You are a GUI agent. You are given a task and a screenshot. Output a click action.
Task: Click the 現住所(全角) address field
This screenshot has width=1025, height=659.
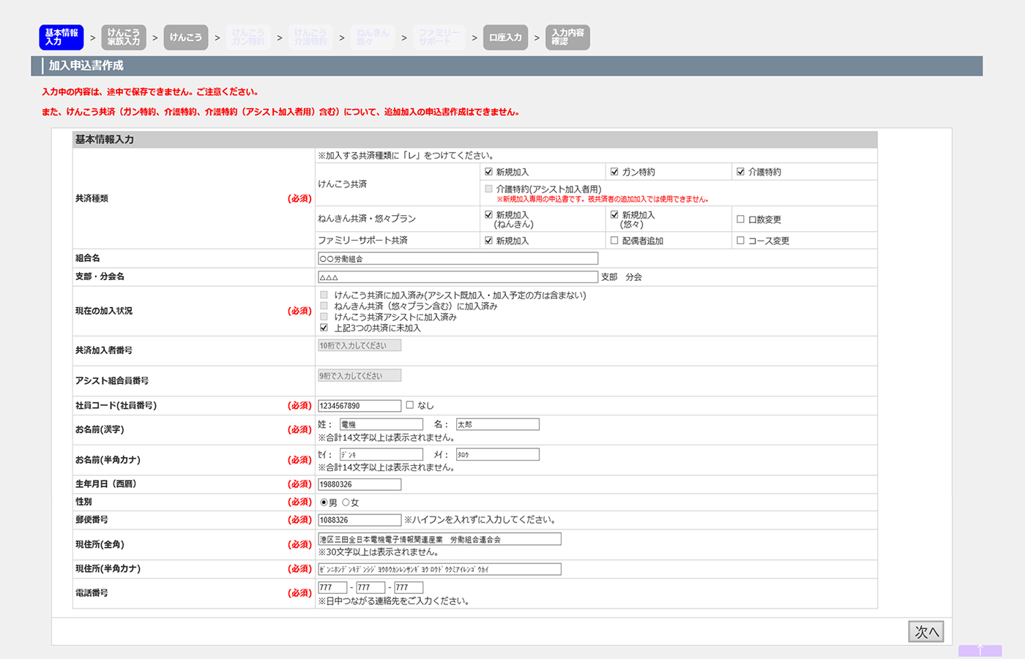pos(439,539)
